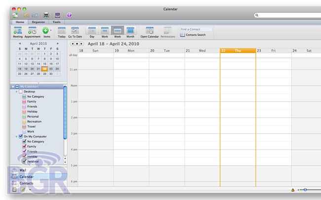Open the Notes pencil icon

pos(23,189)
